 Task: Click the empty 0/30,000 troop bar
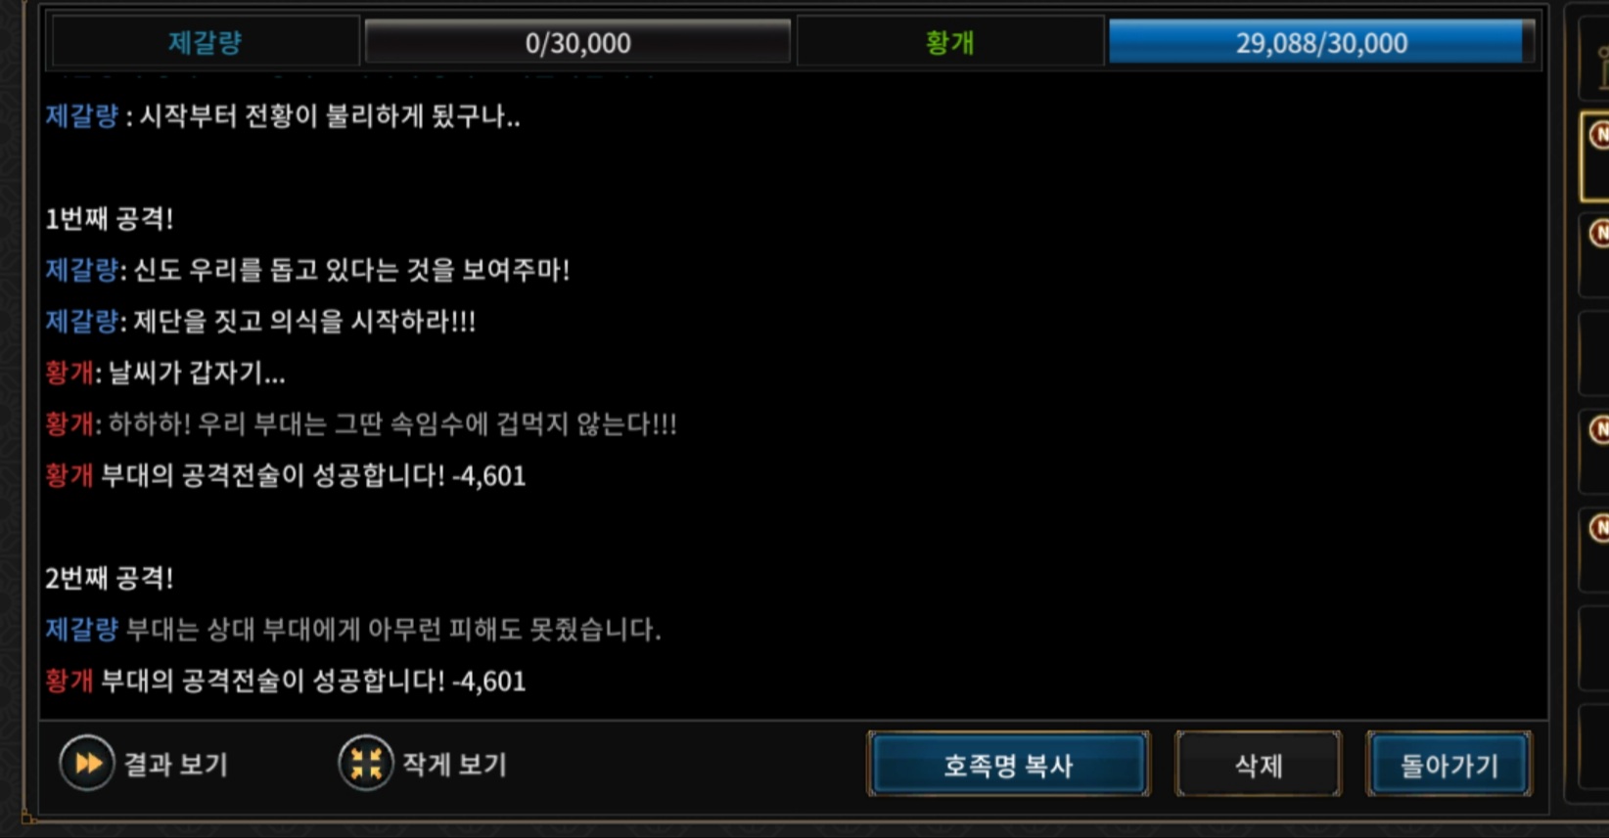pyautogui.click(x=577, y=42)
